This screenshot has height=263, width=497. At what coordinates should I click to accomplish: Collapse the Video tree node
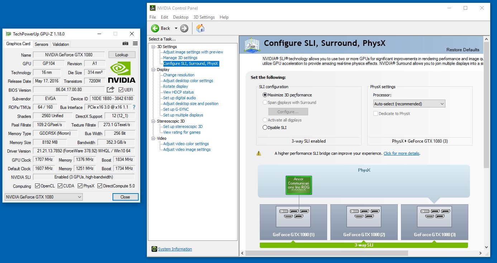153,138
